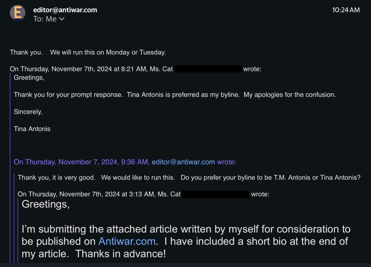This screenshot has width=371, height=267.
Task: Click the "To: Me" recipient label
Action: click(45, 19)
